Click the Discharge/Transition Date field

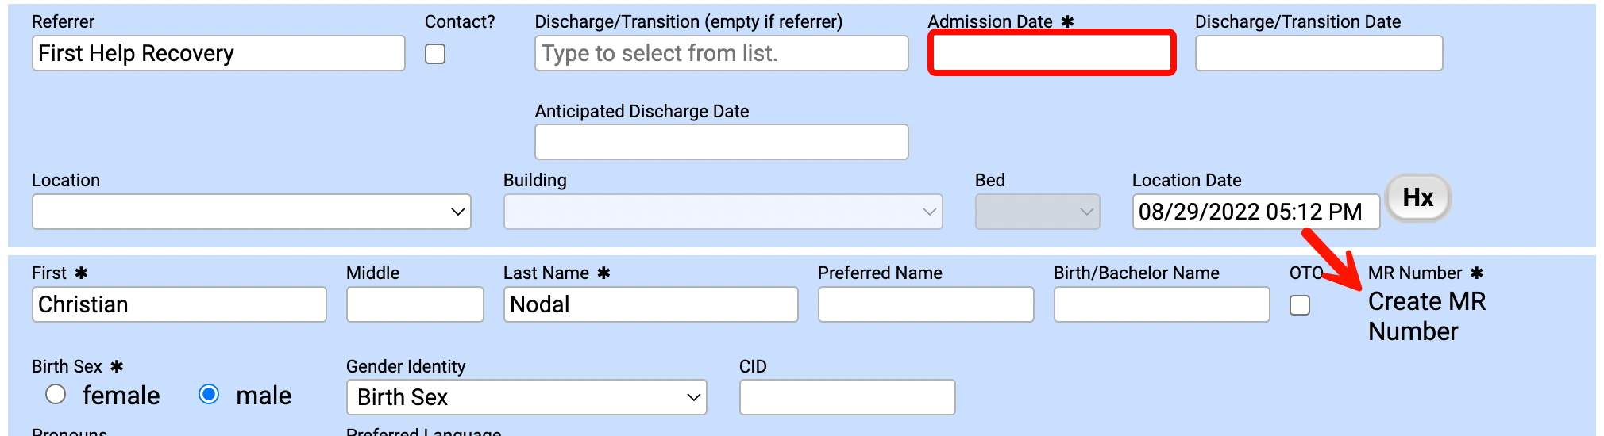pos(1318,53)
